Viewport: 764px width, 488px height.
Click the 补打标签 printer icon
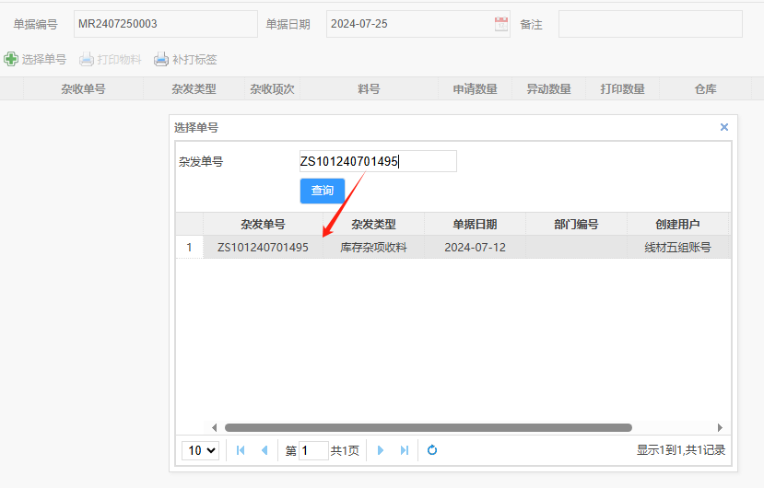pyautogui.click(x=161, y=59)
